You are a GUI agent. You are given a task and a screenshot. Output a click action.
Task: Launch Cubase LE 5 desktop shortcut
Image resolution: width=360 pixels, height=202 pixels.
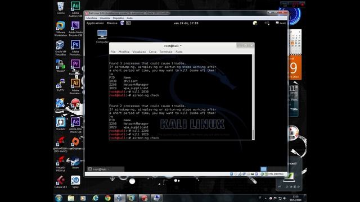[x=61, y=182]
